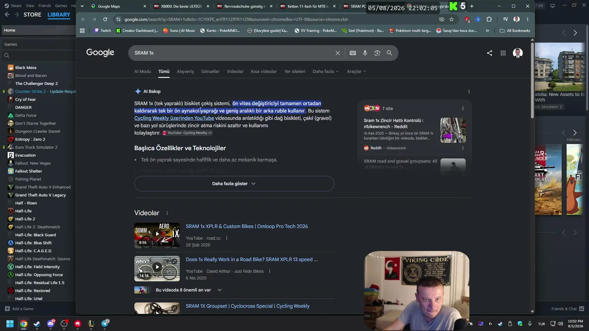Search by image with Google Lens
589x331 pixels.
click(377, 53)
